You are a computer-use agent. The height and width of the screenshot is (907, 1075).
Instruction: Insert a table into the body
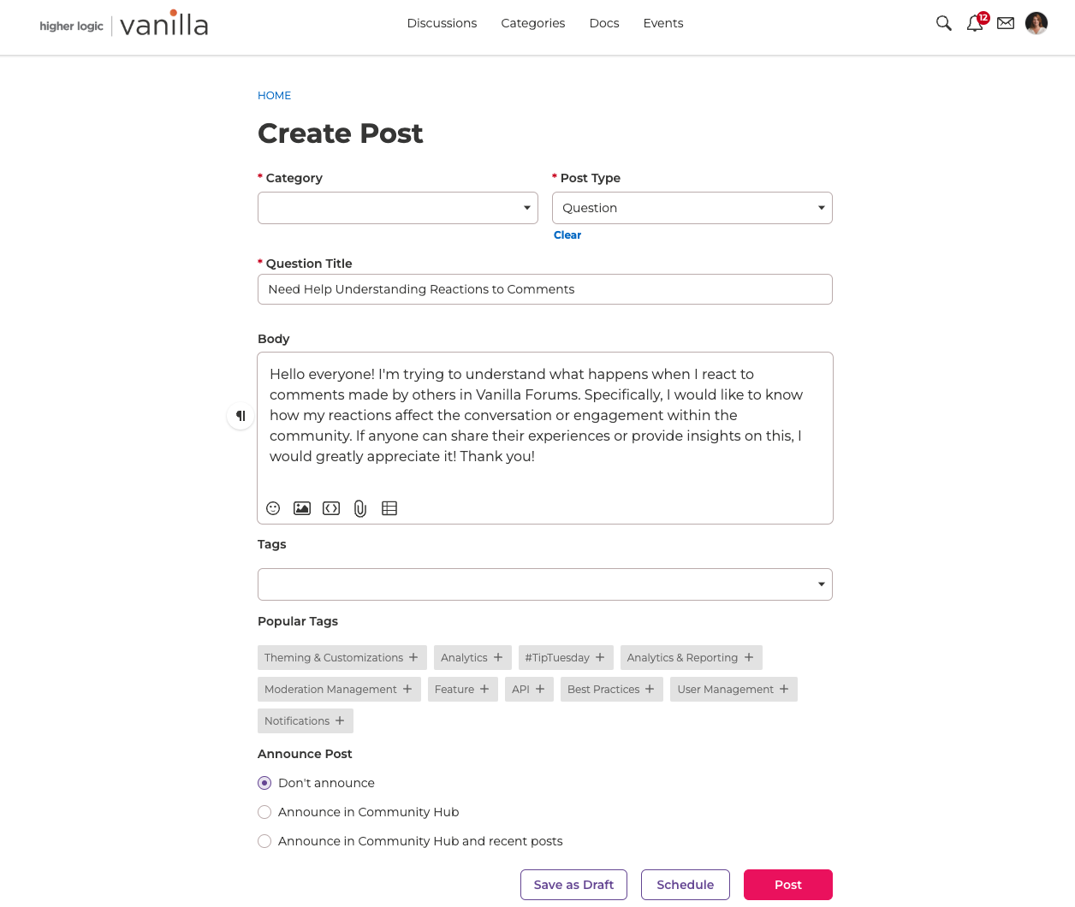pyautogui.click(x=389, y=508)
